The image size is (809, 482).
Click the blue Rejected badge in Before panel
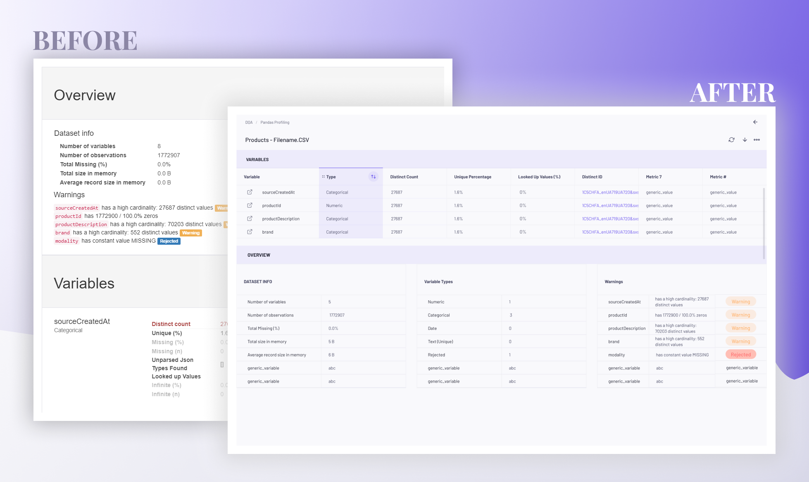click(x=169, y=241)
